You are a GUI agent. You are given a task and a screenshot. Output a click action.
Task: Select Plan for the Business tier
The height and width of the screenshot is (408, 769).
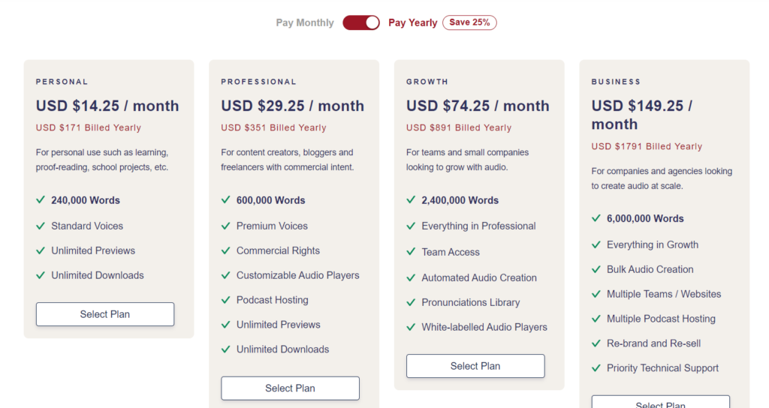click(660, 402)
